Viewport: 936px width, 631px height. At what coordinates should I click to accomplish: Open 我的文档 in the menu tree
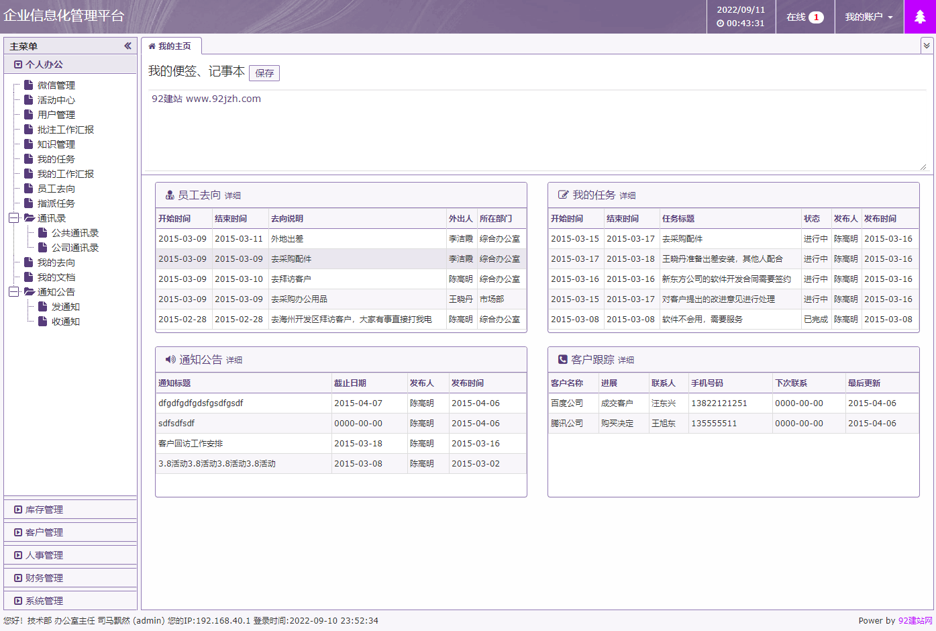56,277
